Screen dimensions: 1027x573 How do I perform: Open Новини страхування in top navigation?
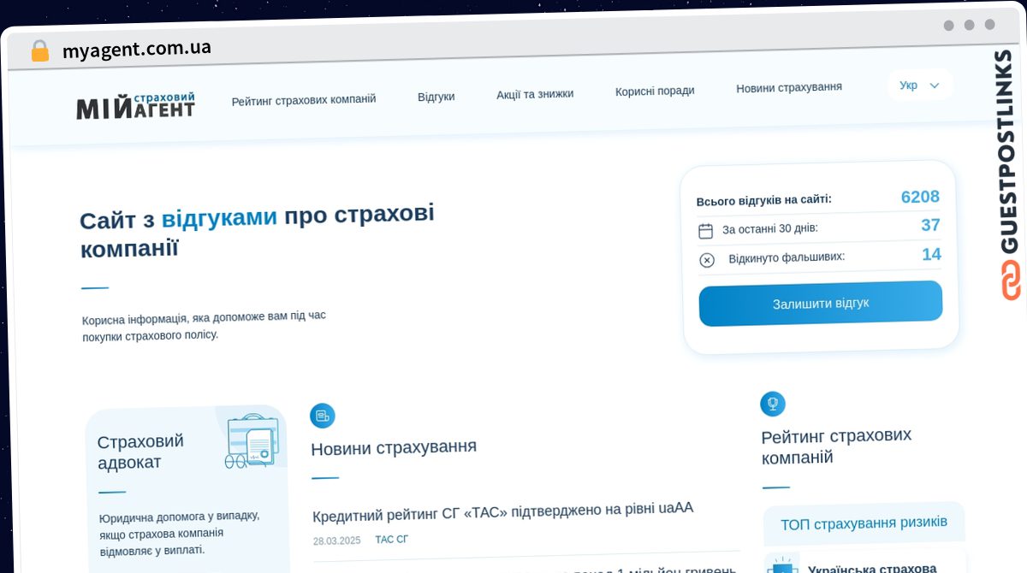789,87
